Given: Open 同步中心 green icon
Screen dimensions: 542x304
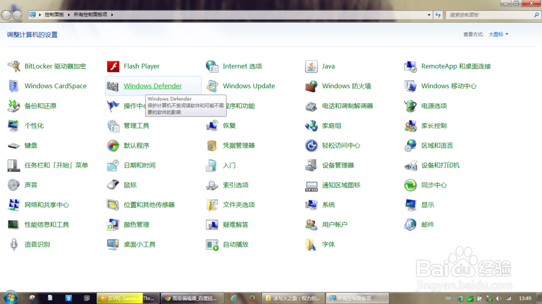Looking at the screenshot, I should click(x=410, y=185).
